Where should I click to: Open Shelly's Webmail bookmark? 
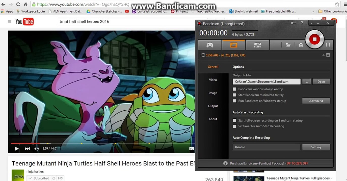244,11
